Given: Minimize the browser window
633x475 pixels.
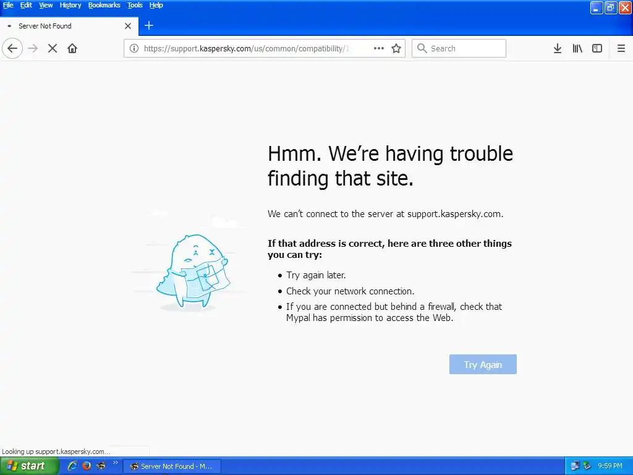Looking at the screenshot, I should [597, 7].
